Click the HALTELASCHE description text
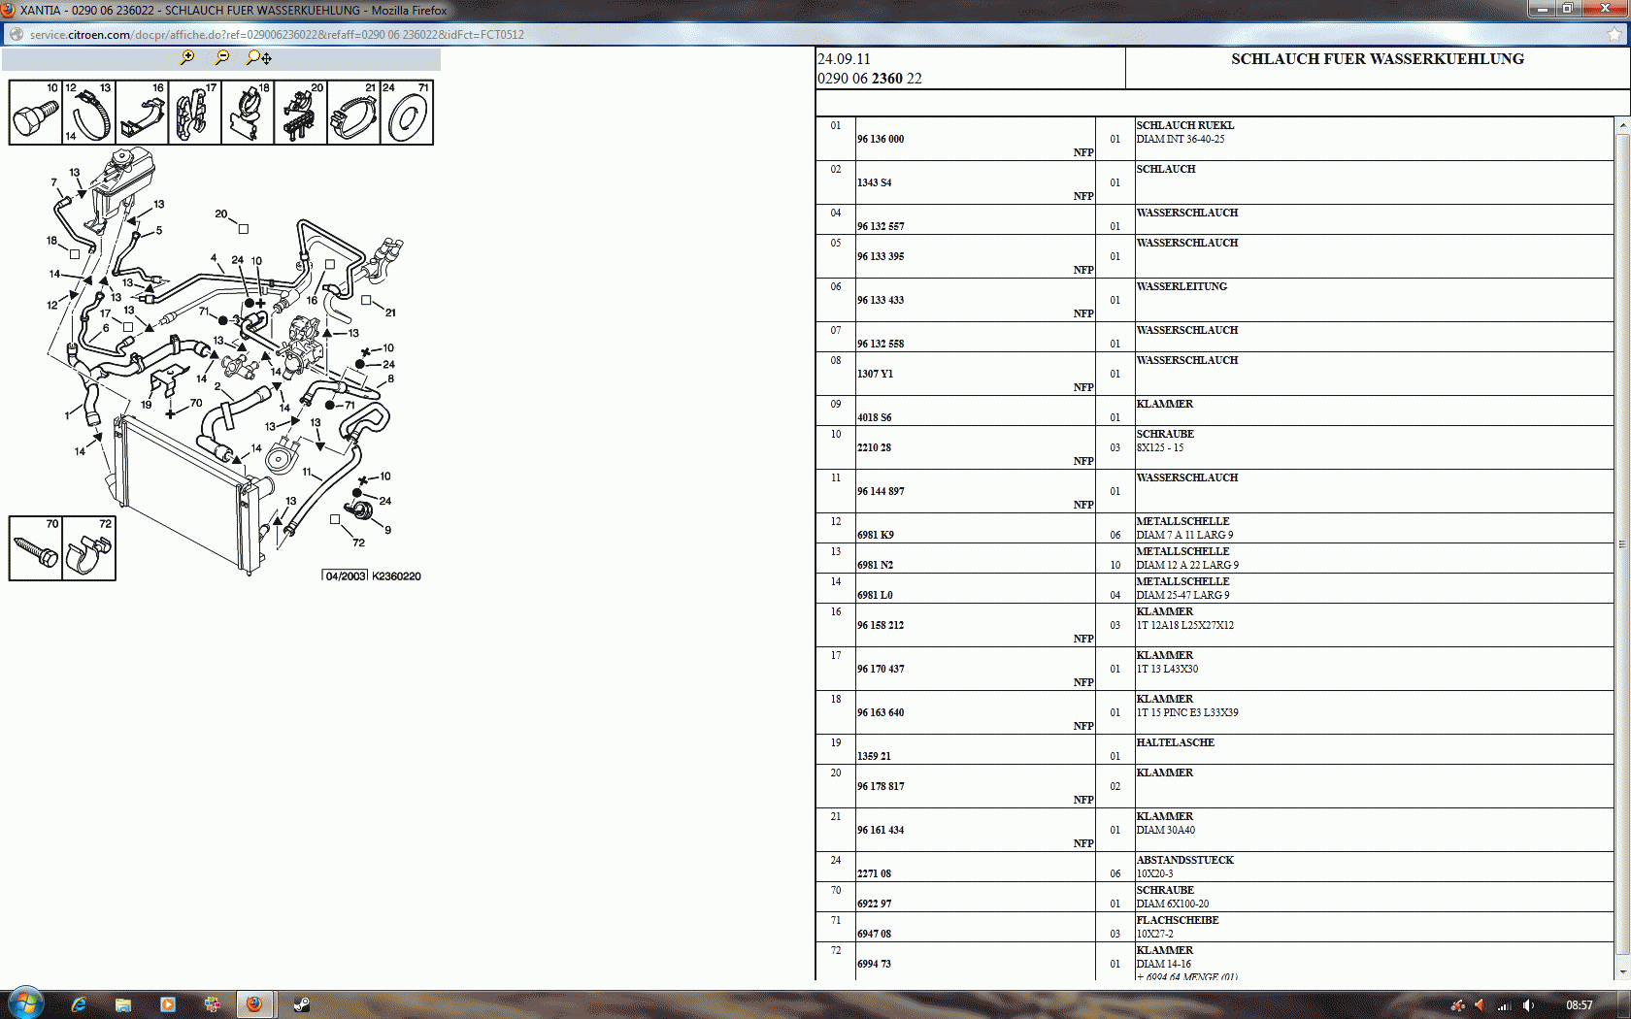This screenshot has height=1019, width=1631. coord(1176,742)
